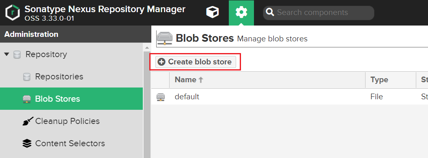The height and width of the screenshot is (158, 428).
Task: Click the search magnifier icon
Action: pos(270,13)
